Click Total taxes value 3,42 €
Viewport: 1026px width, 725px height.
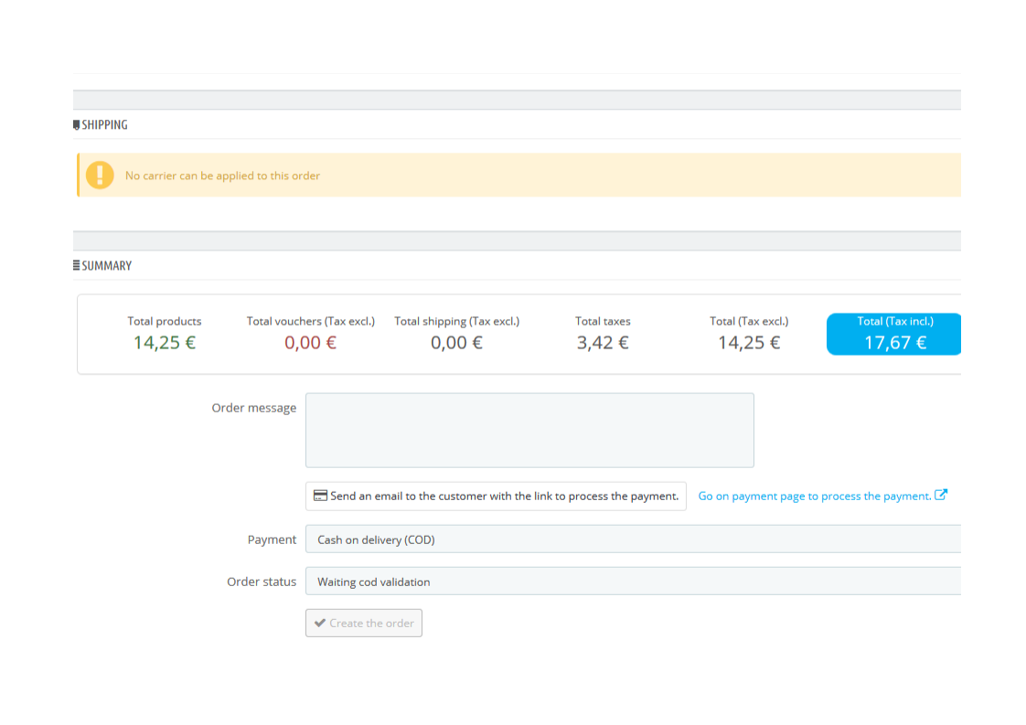(x=603, y=342)
